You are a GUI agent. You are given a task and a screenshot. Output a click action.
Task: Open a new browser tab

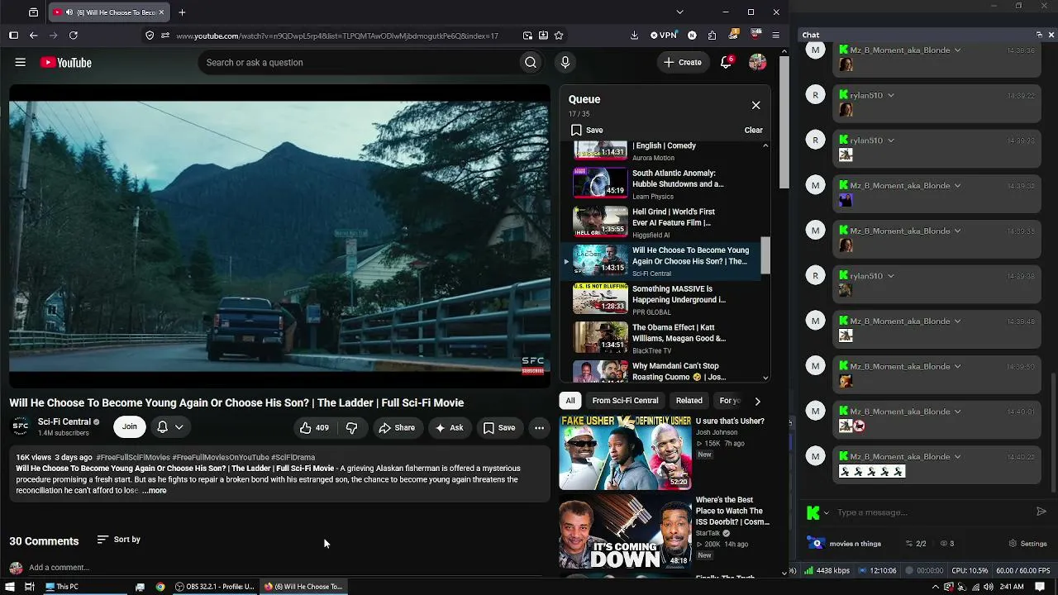(x=182, y=12)
